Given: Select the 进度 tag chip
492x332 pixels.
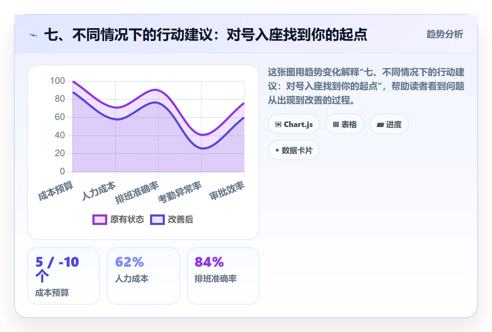Looking at the screenshot, I should tap(389, 124).
